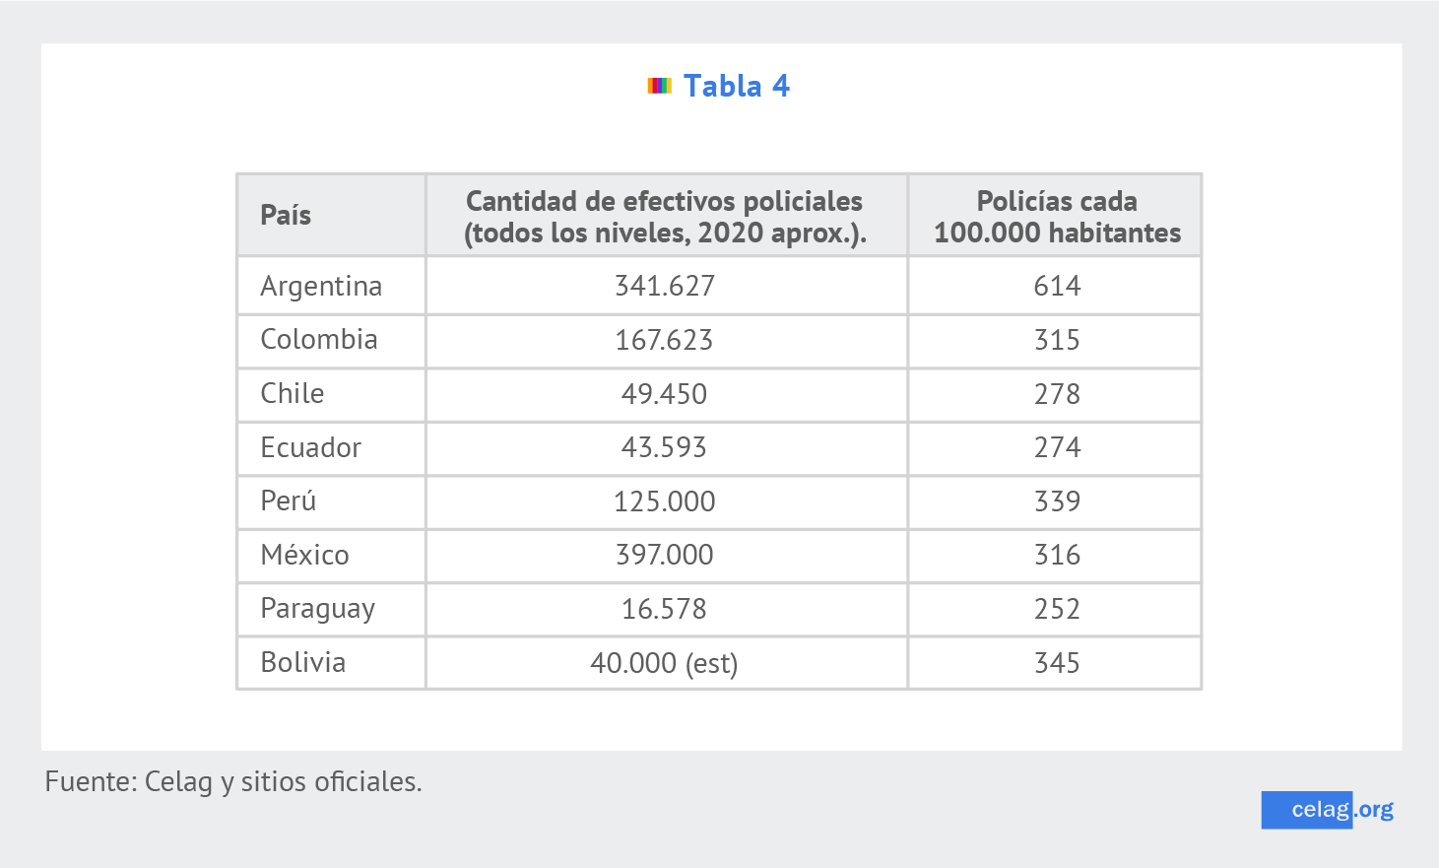1439x868 pixels.
Task: Select the Argentina row label
Action: click(321, 286)
